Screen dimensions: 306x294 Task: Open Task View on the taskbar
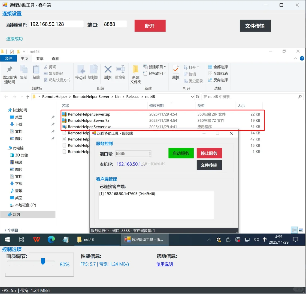[x=21, y=239]
